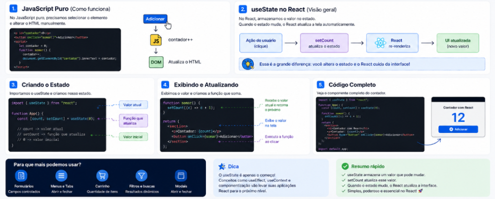
Task: Click the Dica heading
Action: tap(233, 167)
